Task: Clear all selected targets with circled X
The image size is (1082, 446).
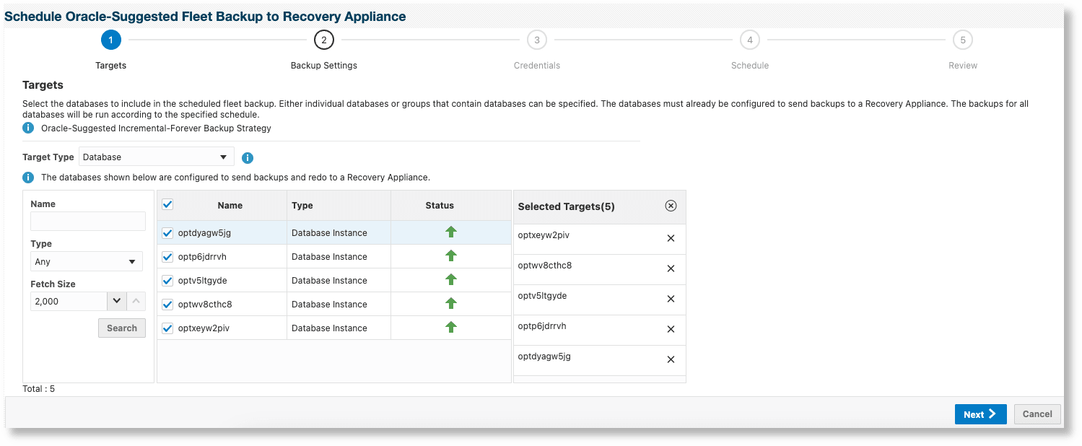Action: pyautogui.click(x=671, y=206)
